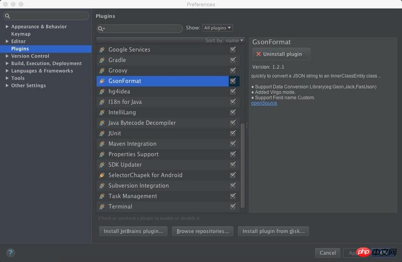Click the plugin list vertical scrollbar
This screenshot has width=402, height=262.
coord(243,166)
